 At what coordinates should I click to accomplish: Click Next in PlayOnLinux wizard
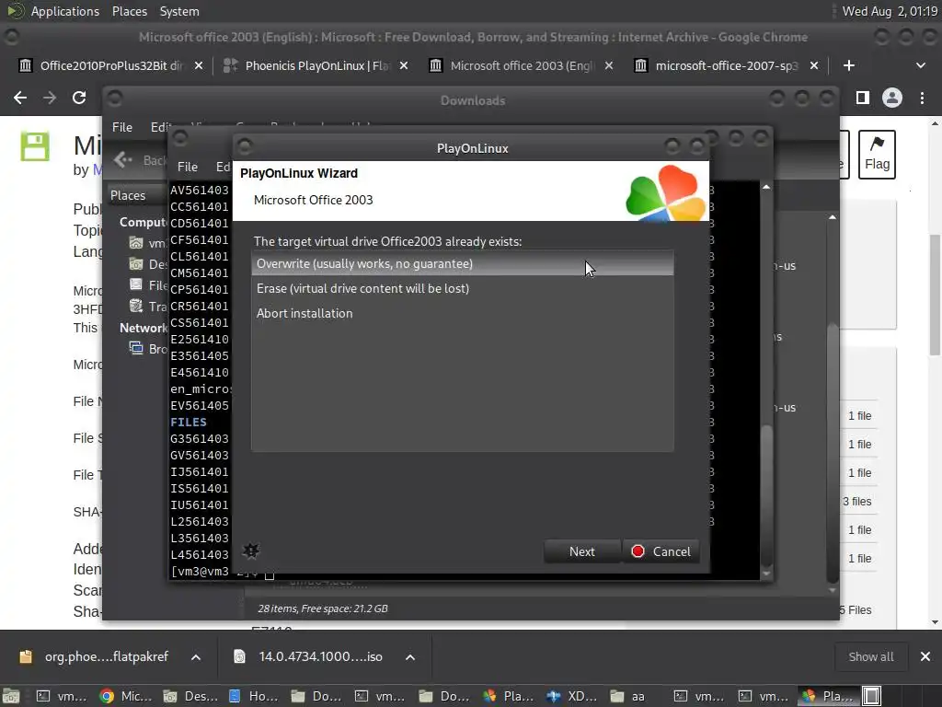(581, 551)
